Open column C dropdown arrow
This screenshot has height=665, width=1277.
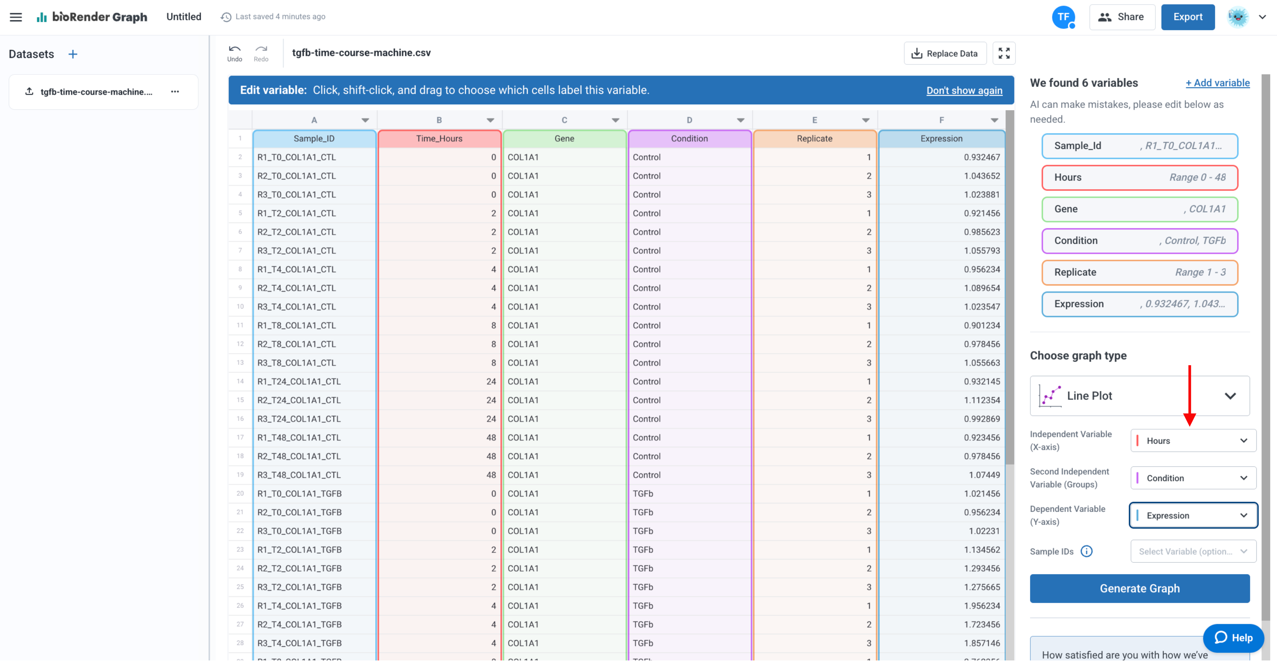click(x=615, y=120)
